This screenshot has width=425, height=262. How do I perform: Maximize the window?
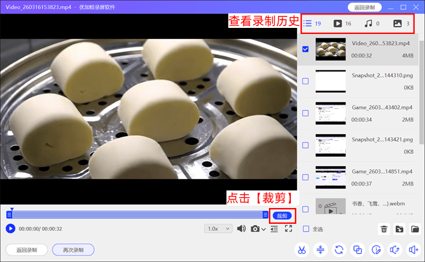[403, 7]
